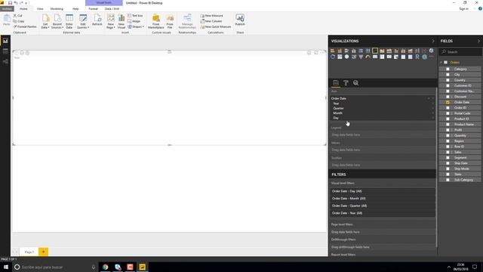
Task: Open the Recent Sources dropdown
Action: [x=57, y=21]
